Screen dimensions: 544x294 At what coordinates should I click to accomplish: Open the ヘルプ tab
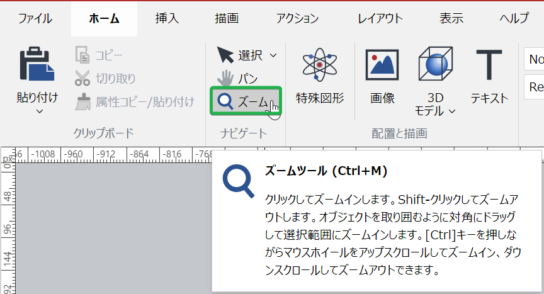[x=514, y=18]
